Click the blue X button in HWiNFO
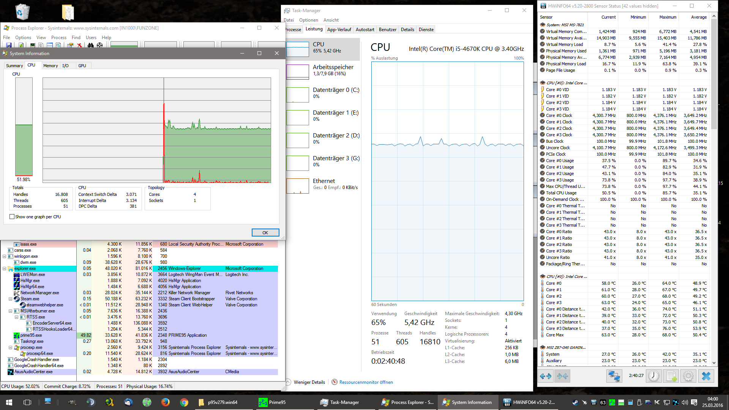The height and width of the screenshot is (410, 729). click(706, 376)
